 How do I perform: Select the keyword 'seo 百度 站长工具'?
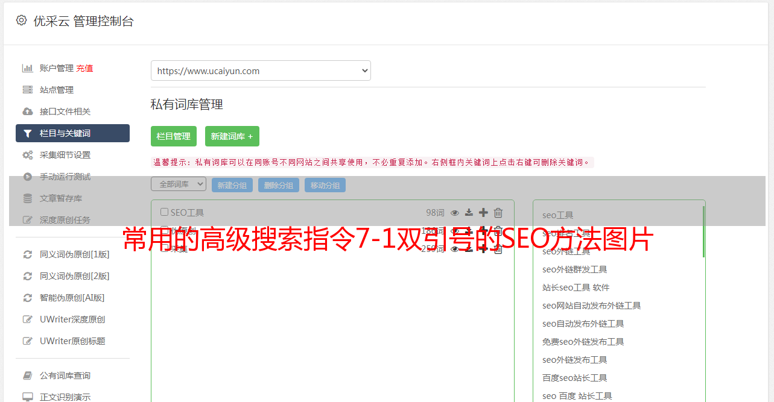[x=577, y=396]
